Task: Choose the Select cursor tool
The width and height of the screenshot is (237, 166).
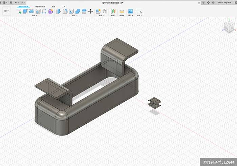Action: coord(139,11)
